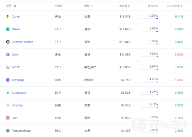
Task: Open the Curve project link
Action: tap(16, 17)
